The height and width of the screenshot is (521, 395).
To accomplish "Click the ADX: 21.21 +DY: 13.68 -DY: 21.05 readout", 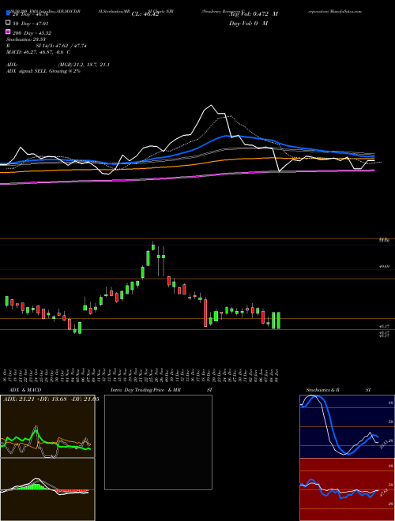I will 51,399.
